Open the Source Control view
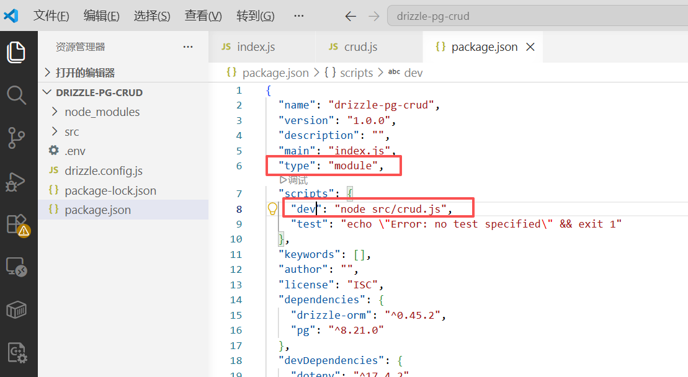Viewport: 688px width, 377px height. 16,138
